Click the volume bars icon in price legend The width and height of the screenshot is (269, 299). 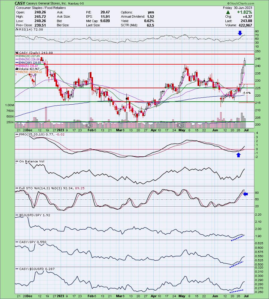(17, 69)
